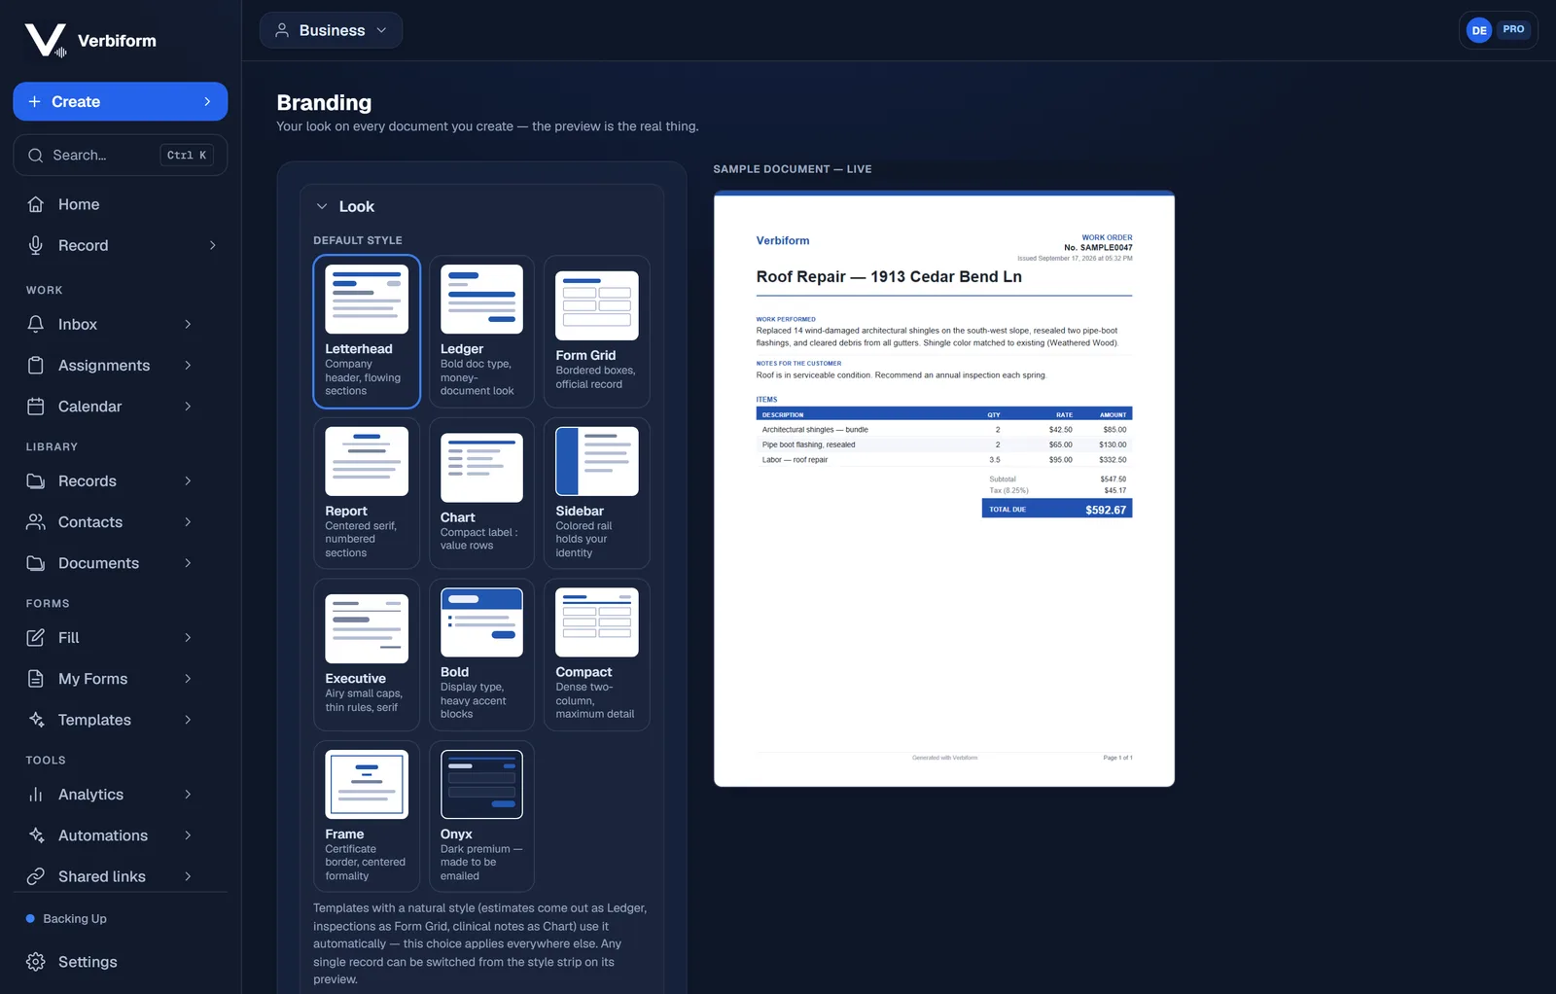The width and height of the screenshot is (1556, 994).
Task: Click the DE user avatar
Action: tap(1479, 30)
